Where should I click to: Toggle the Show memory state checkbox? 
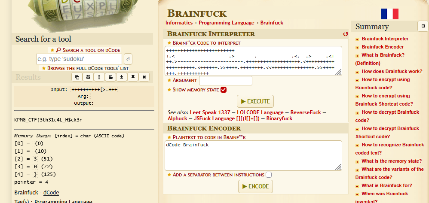click(x=224, y=90)
